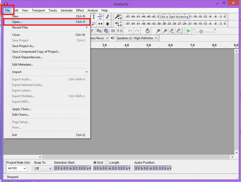Click the recording meter microphone icon
Screen dimensions: 241x182
117,17
